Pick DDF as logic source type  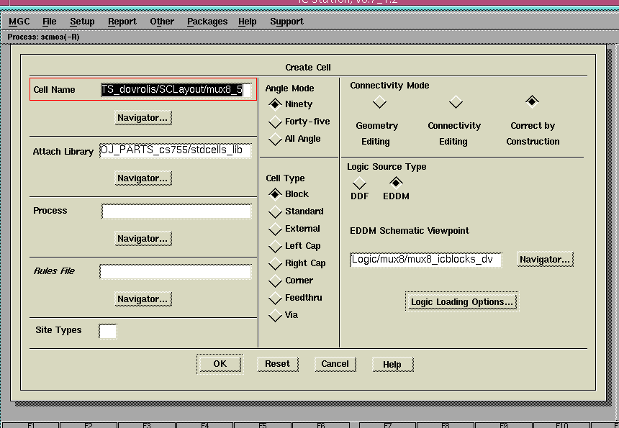pyautogui.click(x=359, y=183)
